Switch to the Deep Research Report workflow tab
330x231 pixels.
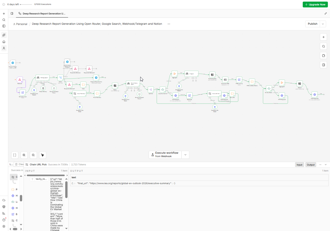pos(42,13)
